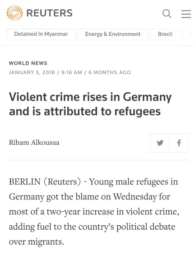Open author Riham Alkousaa's profile
The image size is (195, 256).
pos(34,142)
